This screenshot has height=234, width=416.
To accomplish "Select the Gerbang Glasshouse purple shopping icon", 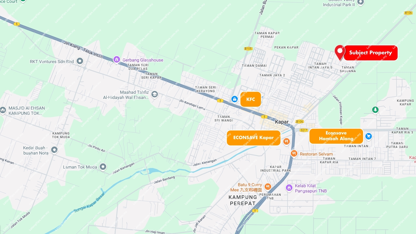I will pos(117,59).
